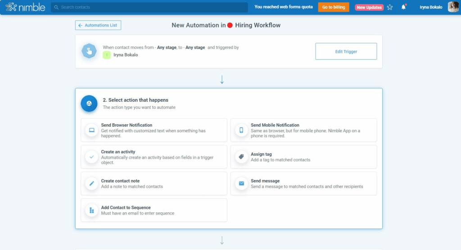The height and width of the screenshot is (250, 461).
Task: Click the tag icon for Assign tag
Action: 241,157
